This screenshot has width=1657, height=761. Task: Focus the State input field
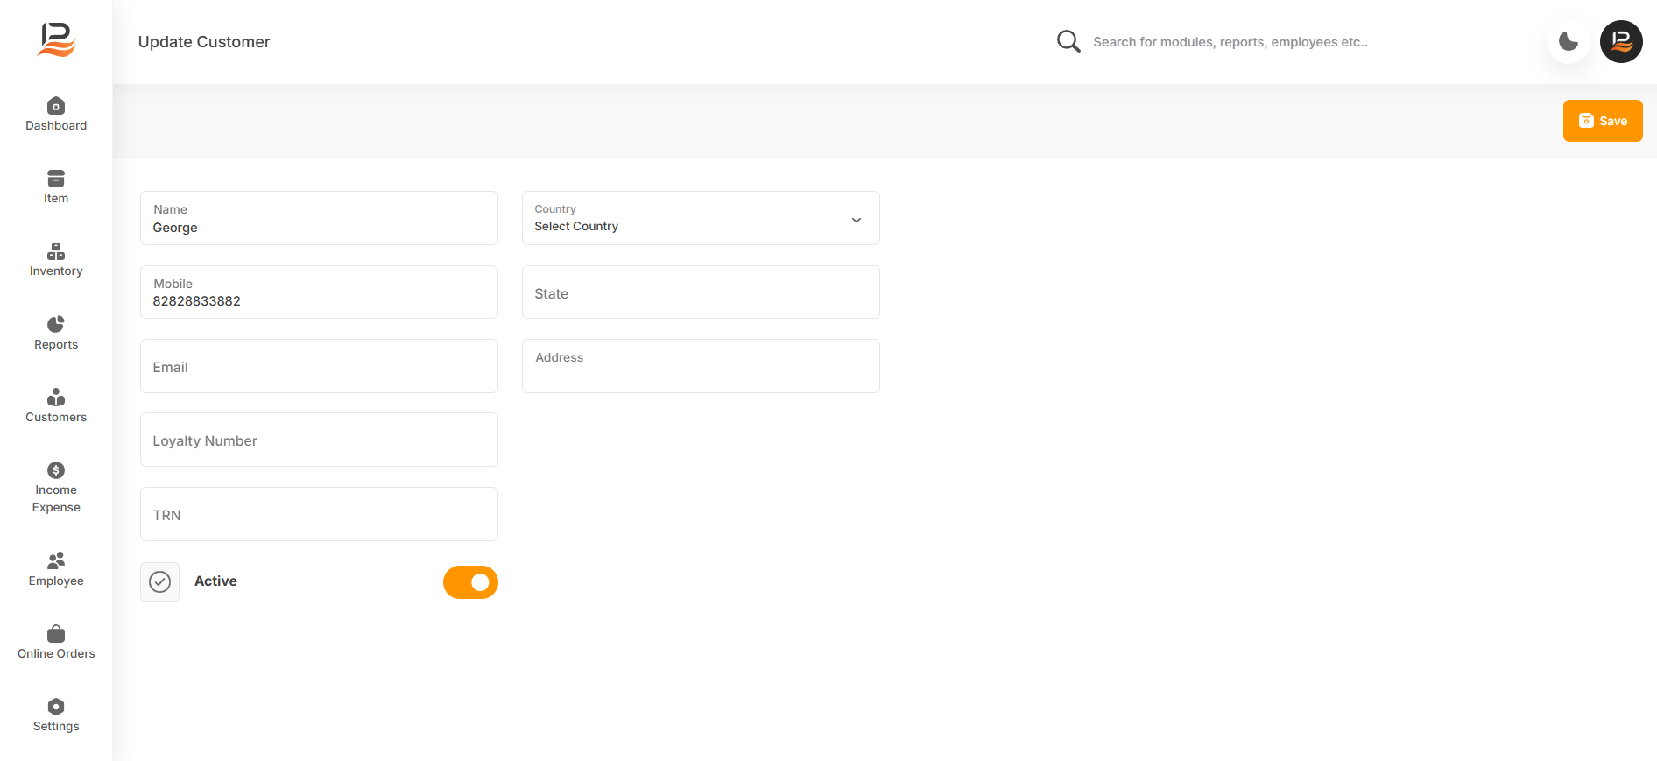click(x=701, y=292)
